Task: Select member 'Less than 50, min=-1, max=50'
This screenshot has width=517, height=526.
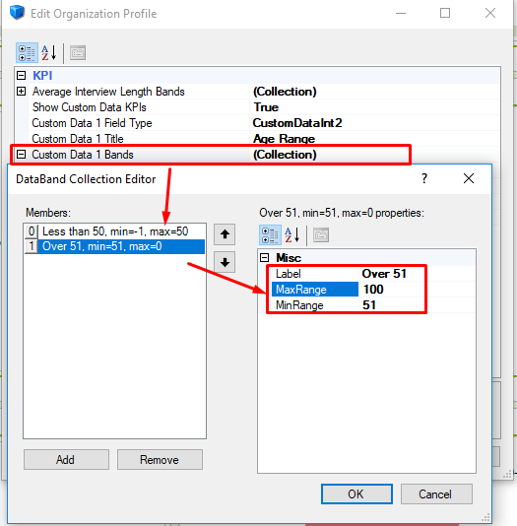Action: pyautogui.click(x=115, y=231)
